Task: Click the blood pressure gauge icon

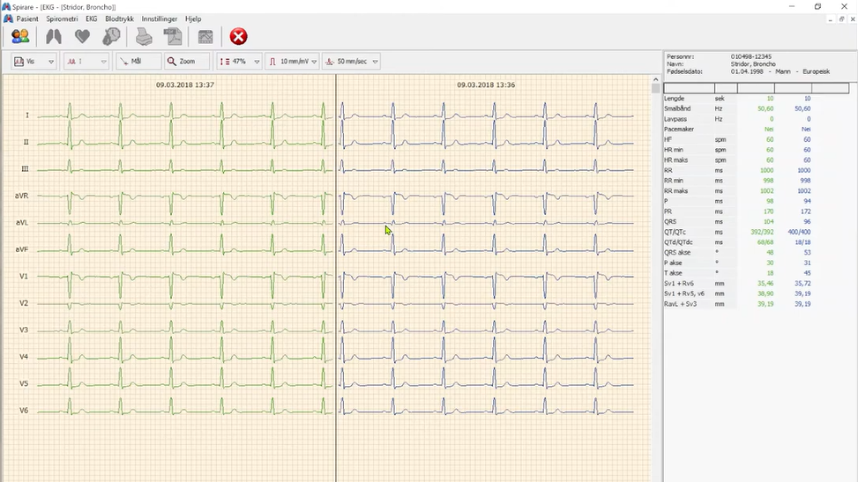Action: pos(111,37)
